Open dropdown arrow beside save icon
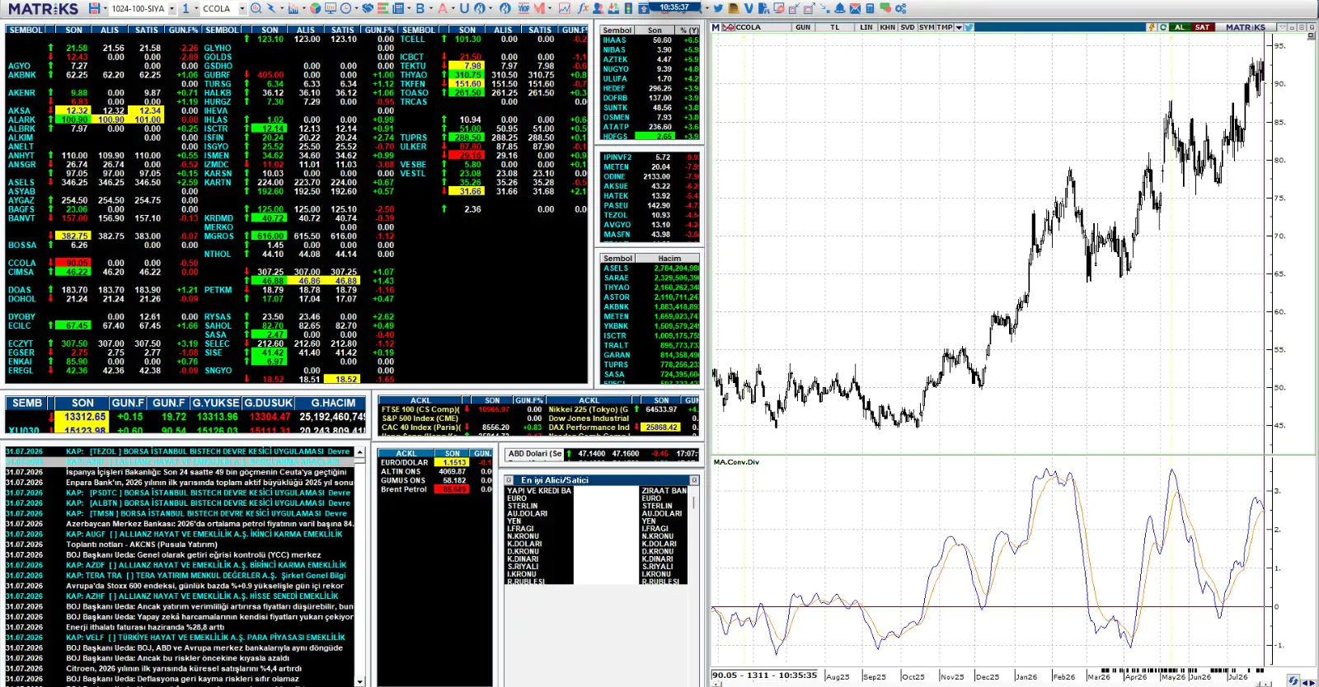This screenshot has height=687, width=1319. coord(104,9)
